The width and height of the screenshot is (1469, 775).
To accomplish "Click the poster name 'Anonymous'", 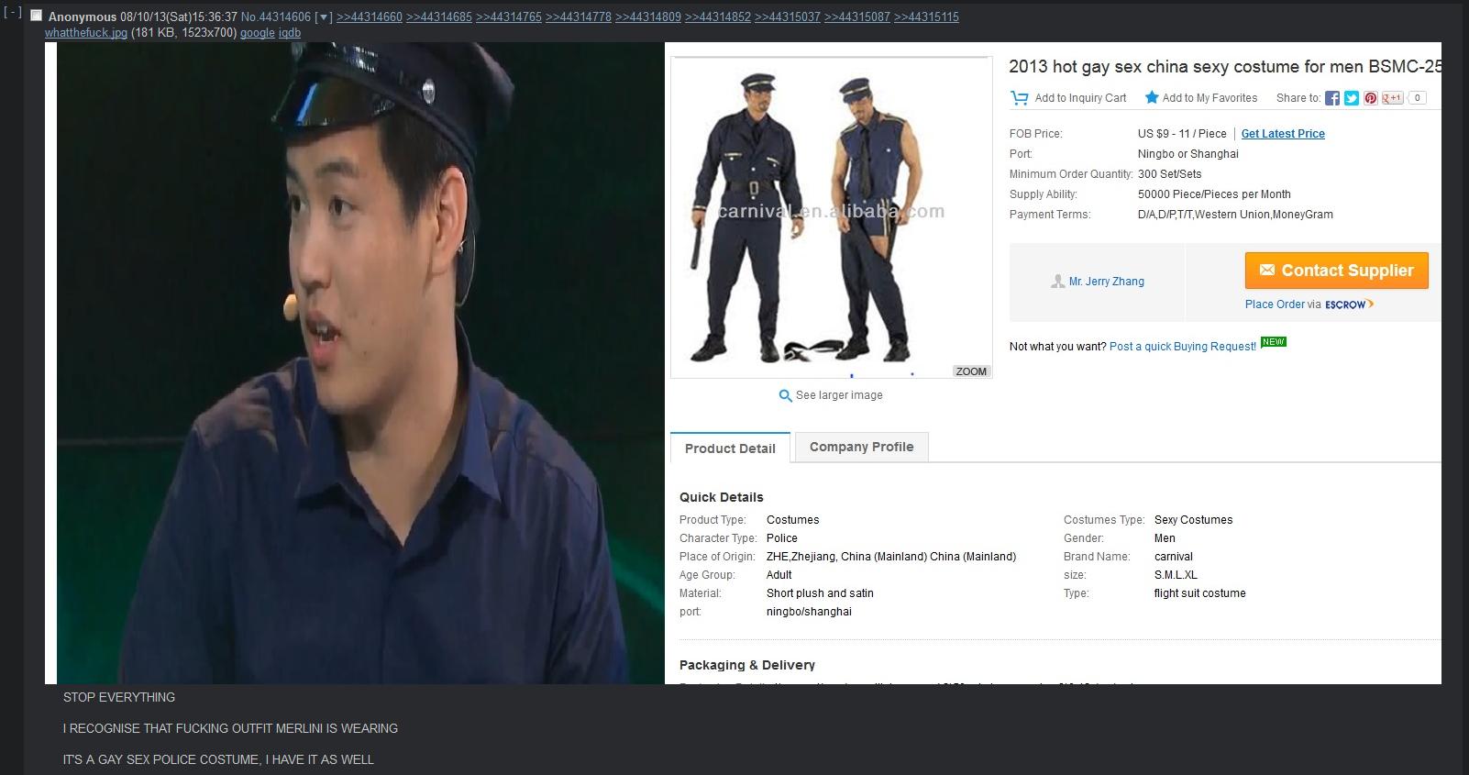I will click(x=83, y=17).
